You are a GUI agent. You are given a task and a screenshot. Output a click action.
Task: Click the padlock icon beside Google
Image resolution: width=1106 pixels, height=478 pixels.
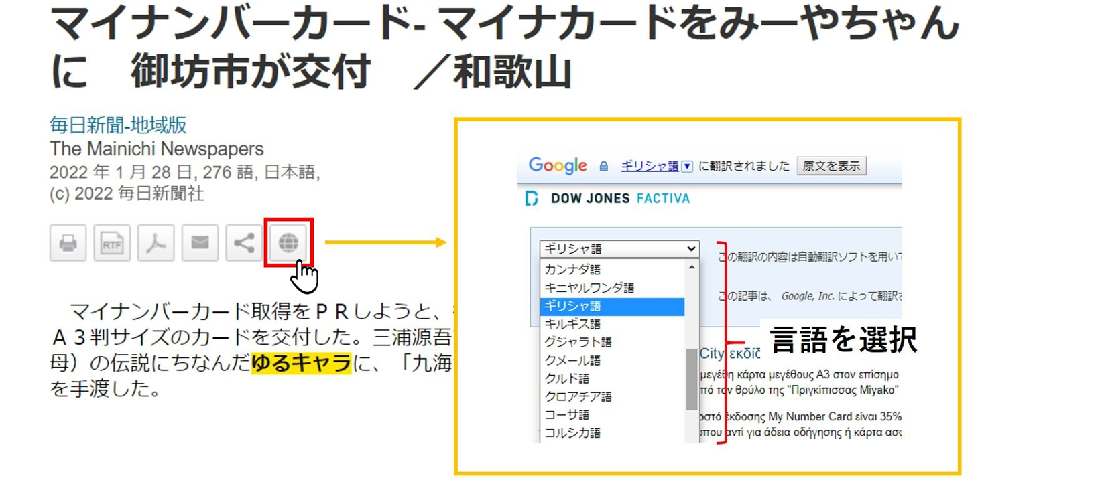coord(604,167)
